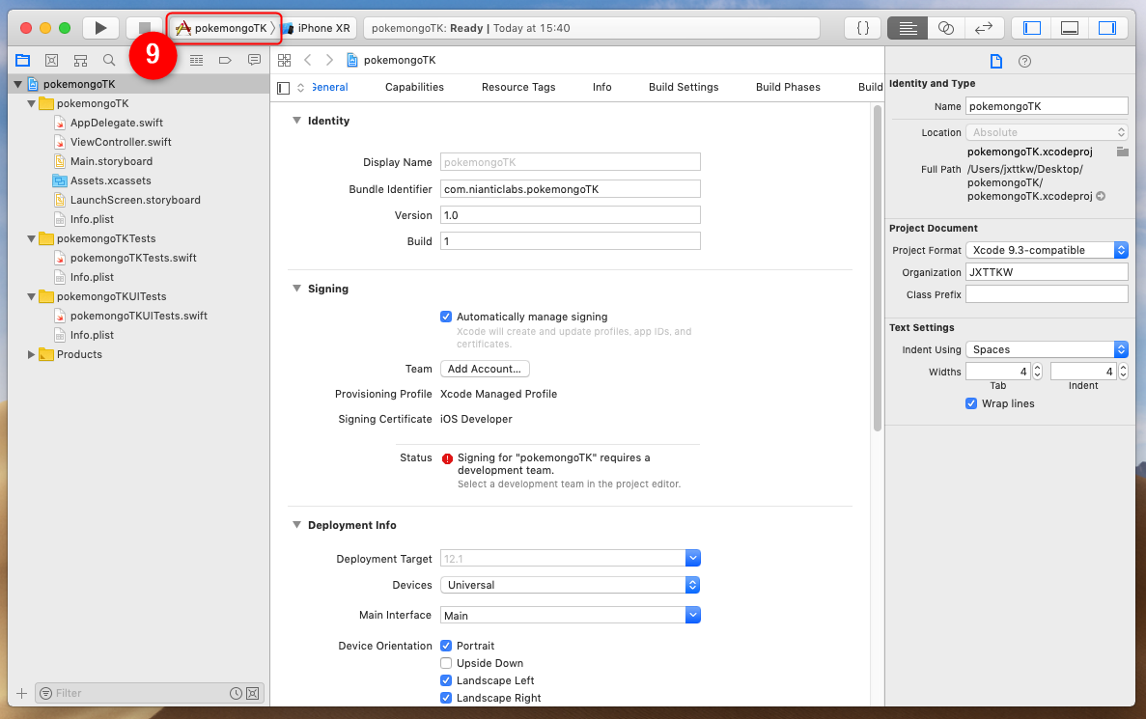Viewport: 1146px width, 719px height.
Task: Uncheck Automatically manage signing
Action: pos(446,317)
